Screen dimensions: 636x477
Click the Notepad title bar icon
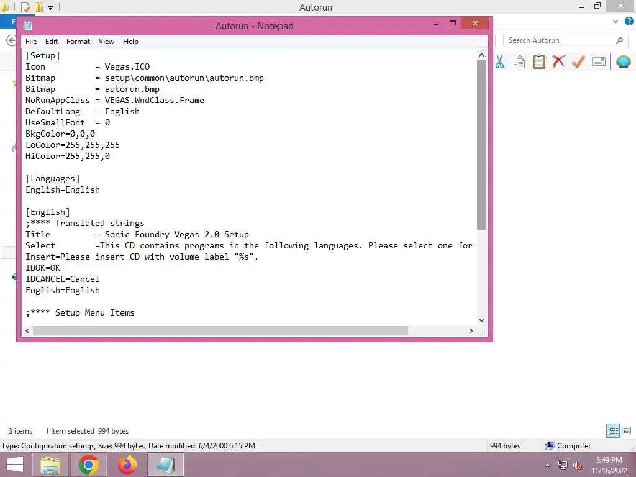27,25
